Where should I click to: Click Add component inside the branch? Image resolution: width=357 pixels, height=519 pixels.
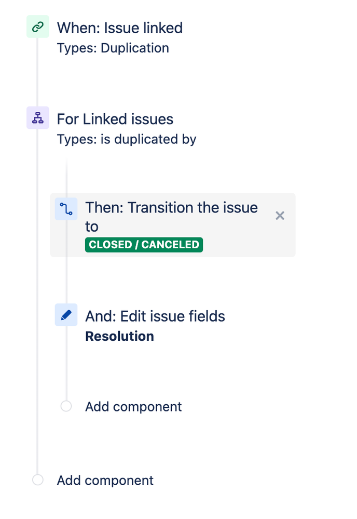click(x=133, y=407)
